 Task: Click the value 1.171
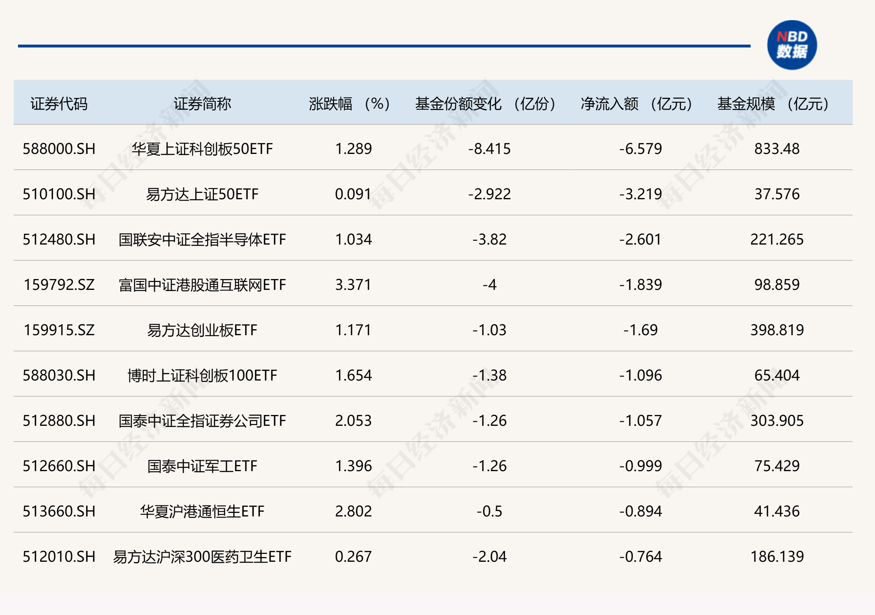353,330
